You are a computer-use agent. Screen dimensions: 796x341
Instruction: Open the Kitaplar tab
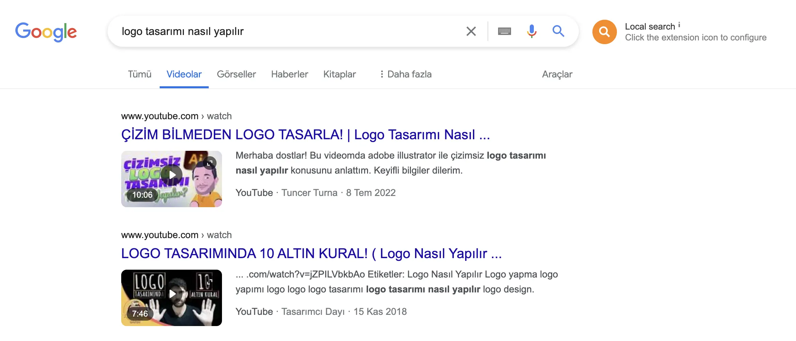tap(339, 74)
